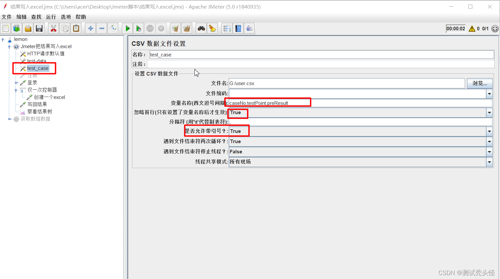Open the 文件 menu

7,17
